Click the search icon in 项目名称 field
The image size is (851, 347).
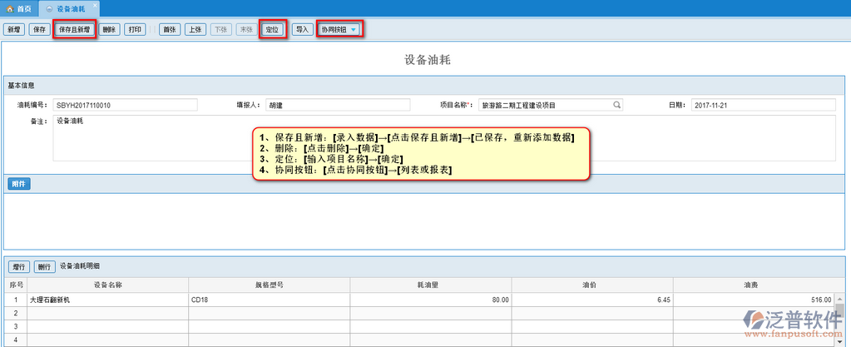[617, 105]
